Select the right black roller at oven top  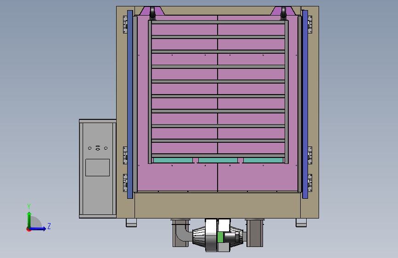[x=283, y=13]
